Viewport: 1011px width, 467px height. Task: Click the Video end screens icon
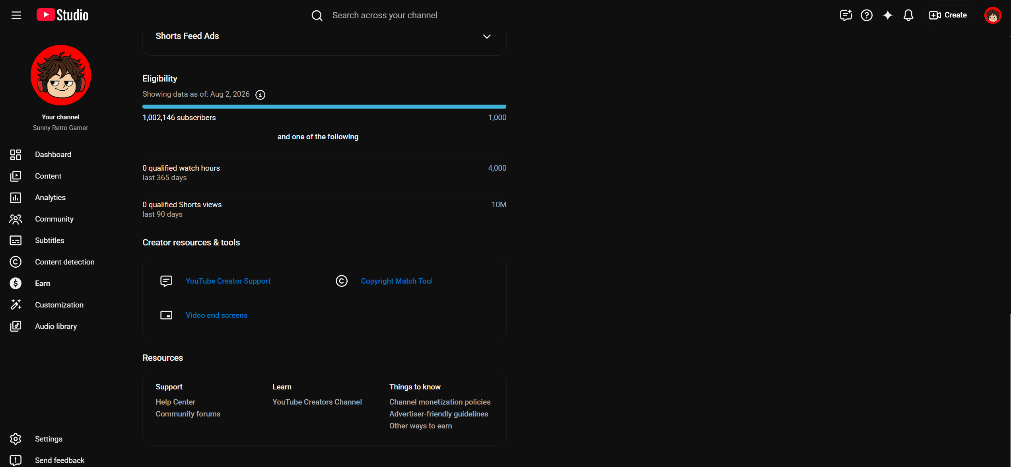tap(166, 315)
